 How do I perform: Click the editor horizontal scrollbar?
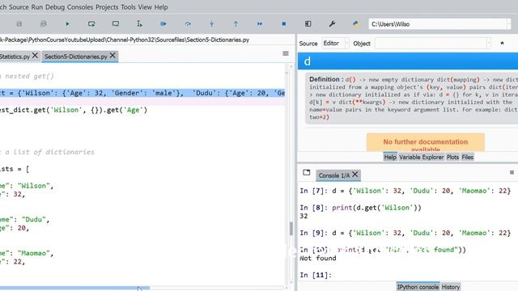[74, 288]
